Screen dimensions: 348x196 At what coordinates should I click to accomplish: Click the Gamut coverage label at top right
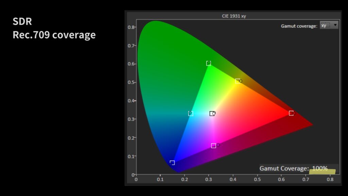[x=299, y=26]
